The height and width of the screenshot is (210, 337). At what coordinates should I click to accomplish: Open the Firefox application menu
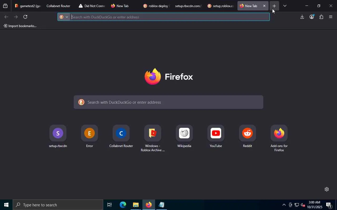(x=331, y=17)
